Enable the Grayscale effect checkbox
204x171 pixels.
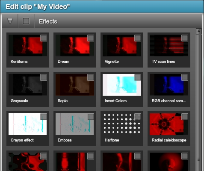tap(44, 77)
